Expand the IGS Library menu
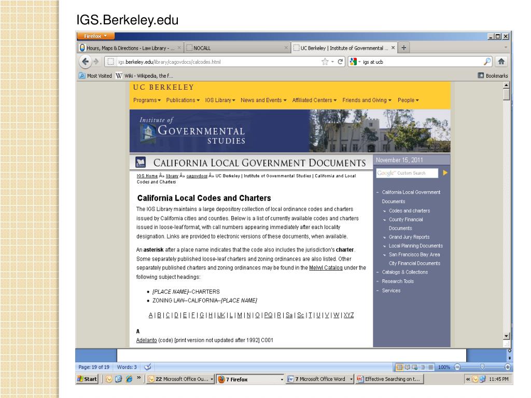The height and width of the screenshot is (398, 531). (x=220, y=100)
